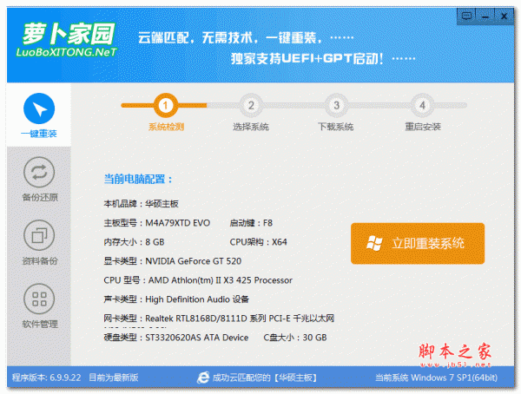Click CPU架构：X64 text
This screenshot has width=521, height=394.
258,242
